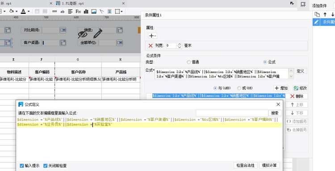Select the 客户编码 header cell

(x=42, y=72)
